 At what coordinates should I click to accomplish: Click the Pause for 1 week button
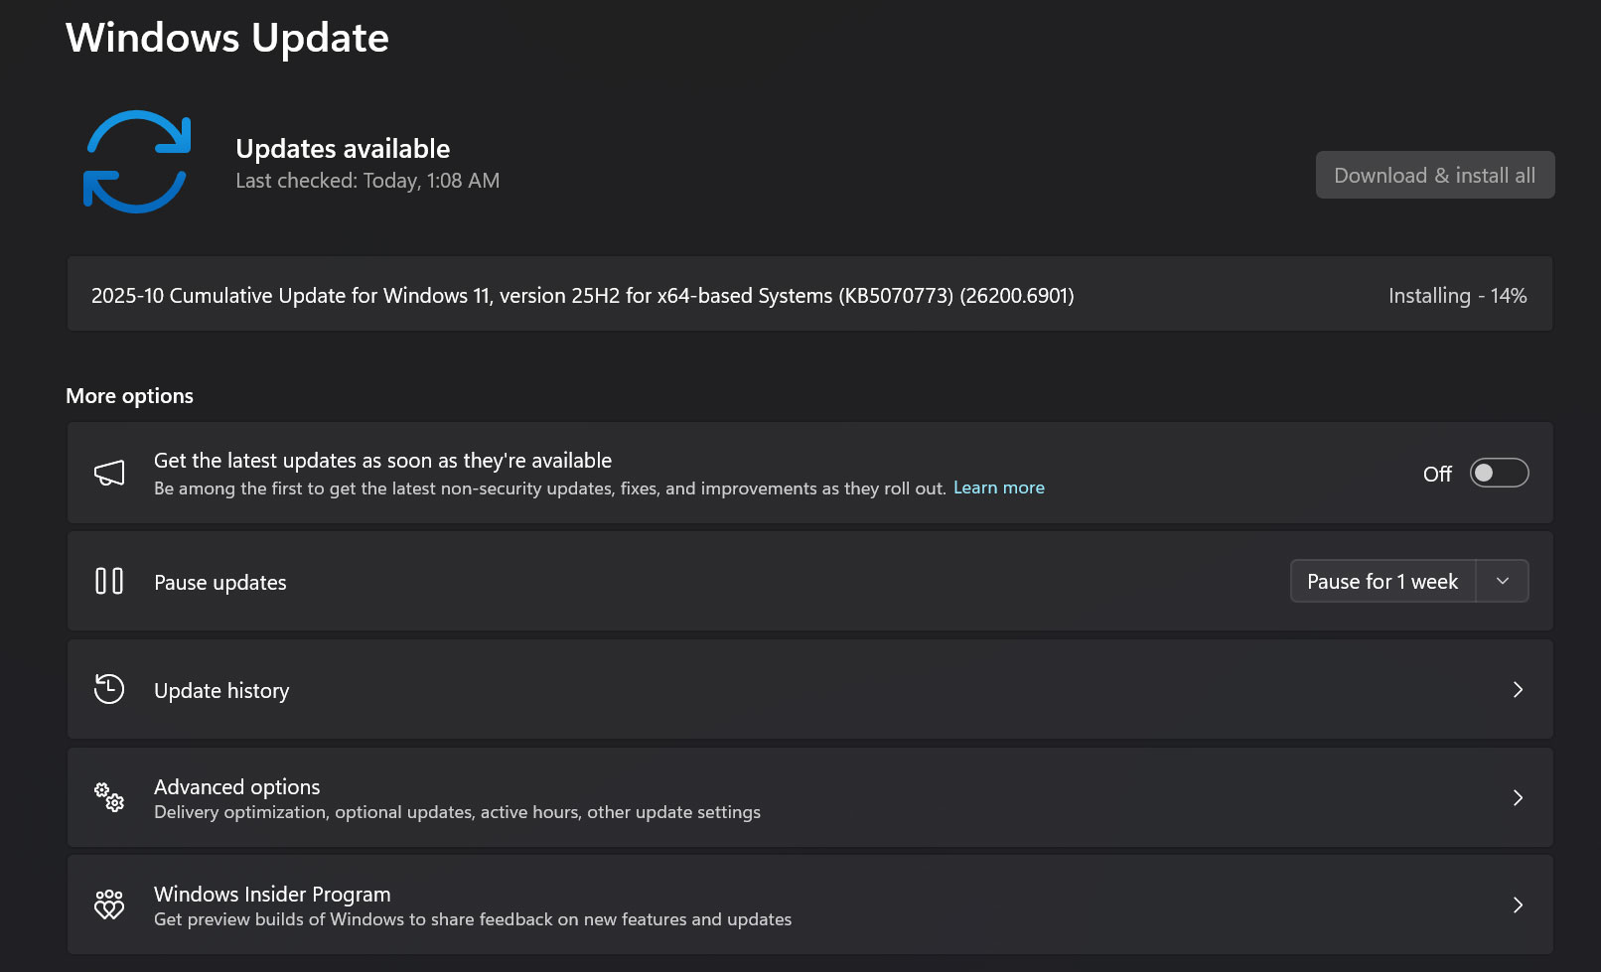point(1383,582)
